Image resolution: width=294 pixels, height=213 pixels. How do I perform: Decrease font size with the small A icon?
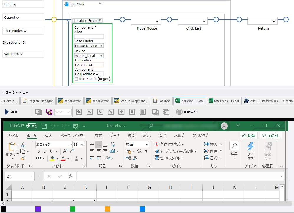click(x=72, y=151)
